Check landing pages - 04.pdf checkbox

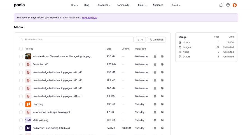(21, 73)
